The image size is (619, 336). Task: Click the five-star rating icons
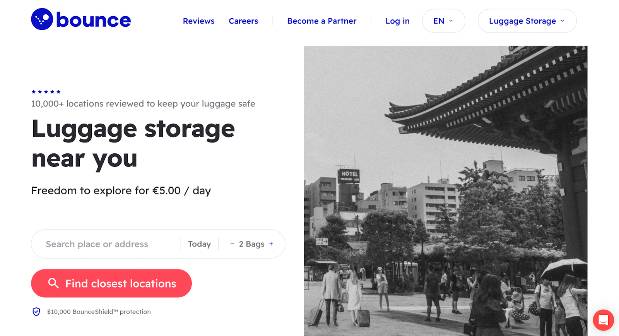46,92
